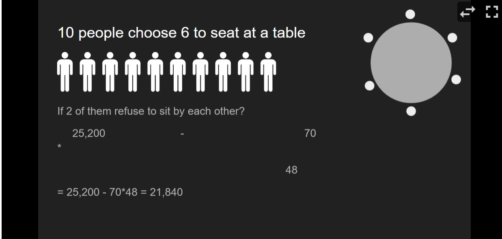Select the upper-right seat dot of the table
The image size is (502, 239).
pos(452,38)
